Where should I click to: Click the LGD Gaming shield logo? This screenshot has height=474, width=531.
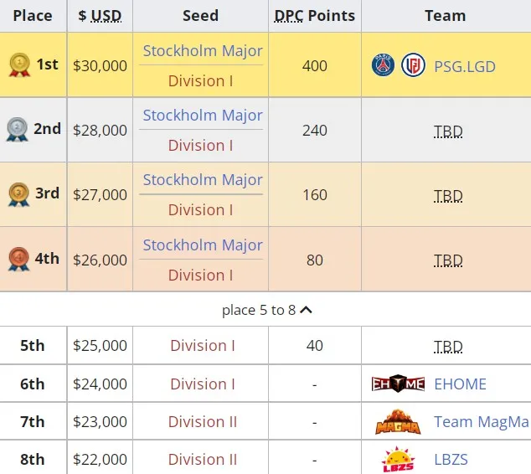(x=413, y=65)
